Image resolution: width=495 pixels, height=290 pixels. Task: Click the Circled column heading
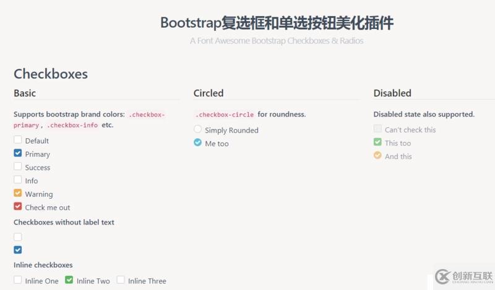tap(209, 93)
